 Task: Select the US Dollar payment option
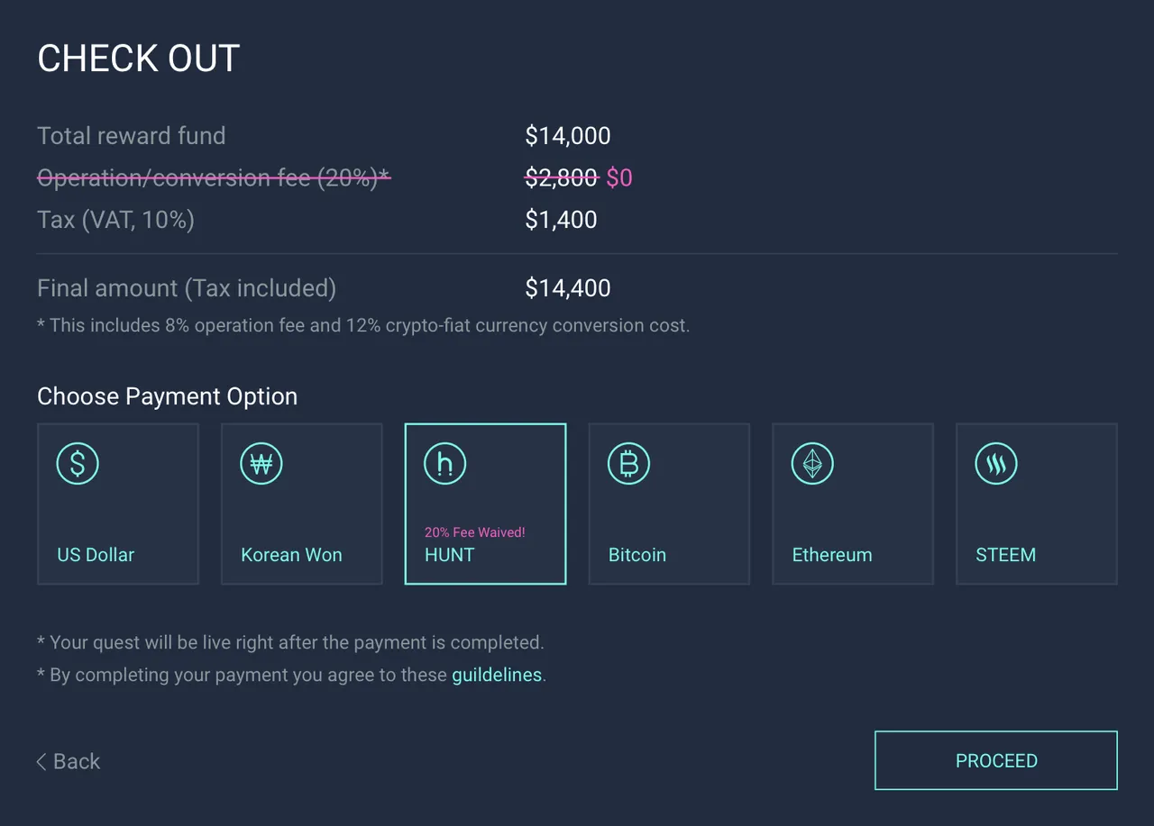point(118,504)
